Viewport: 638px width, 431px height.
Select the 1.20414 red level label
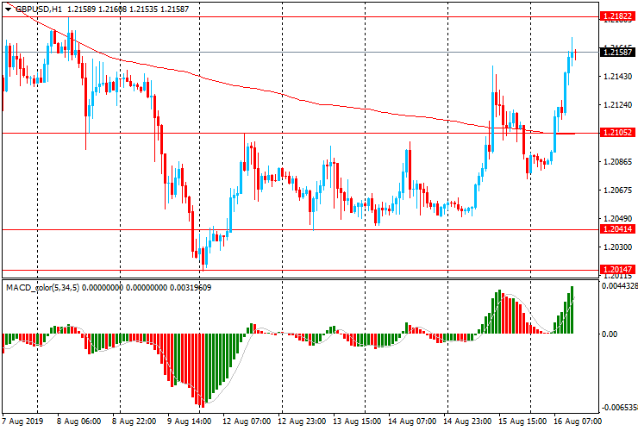pyautogui.click(x=617, y=229)
